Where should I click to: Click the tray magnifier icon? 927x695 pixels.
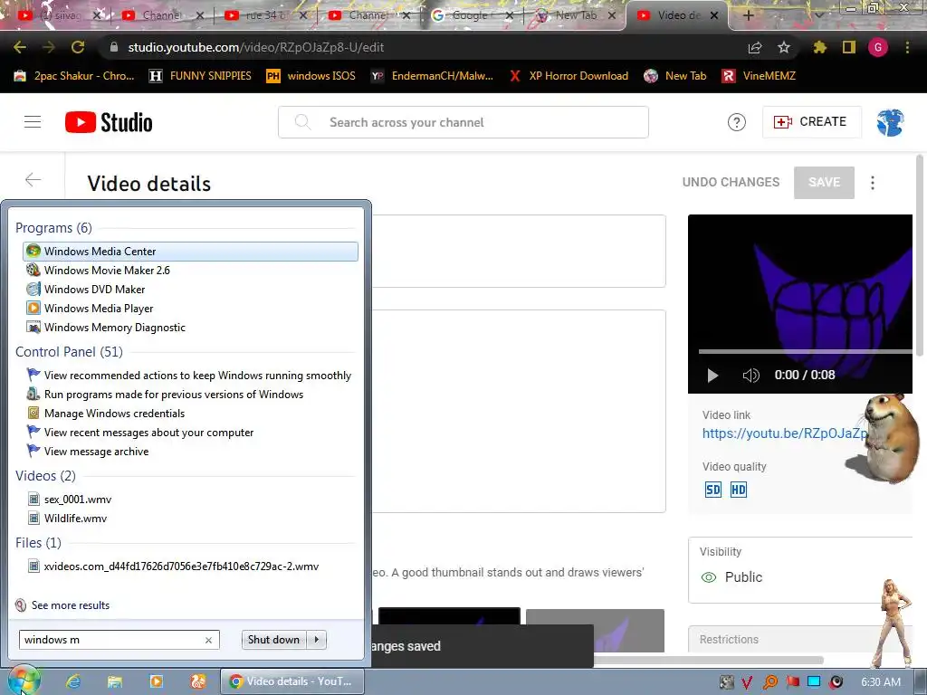click(770, 682)
